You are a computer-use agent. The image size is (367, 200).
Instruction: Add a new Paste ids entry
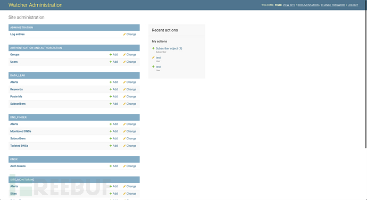(x=114, y=96)
